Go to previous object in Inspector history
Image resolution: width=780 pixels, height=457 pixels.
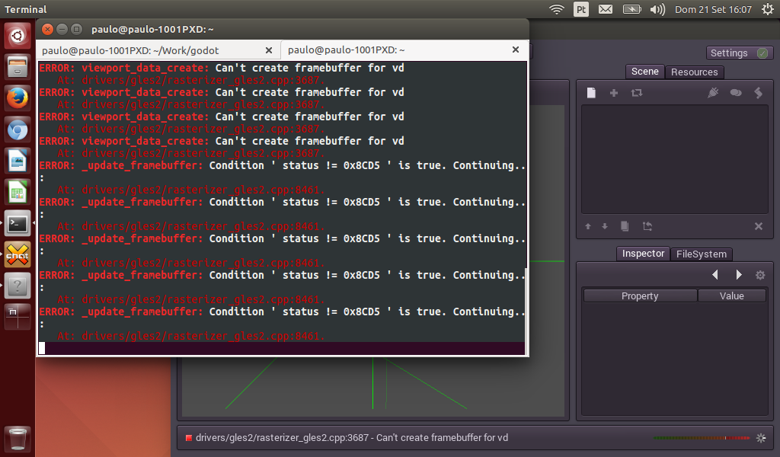click(714, 274)
